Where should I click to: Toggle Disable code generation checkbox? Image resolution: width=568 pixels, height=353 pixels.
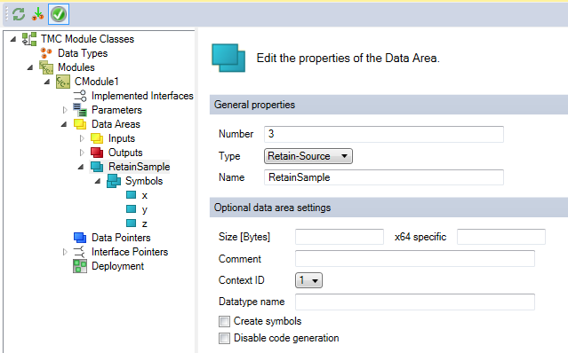tap(224, 338)
